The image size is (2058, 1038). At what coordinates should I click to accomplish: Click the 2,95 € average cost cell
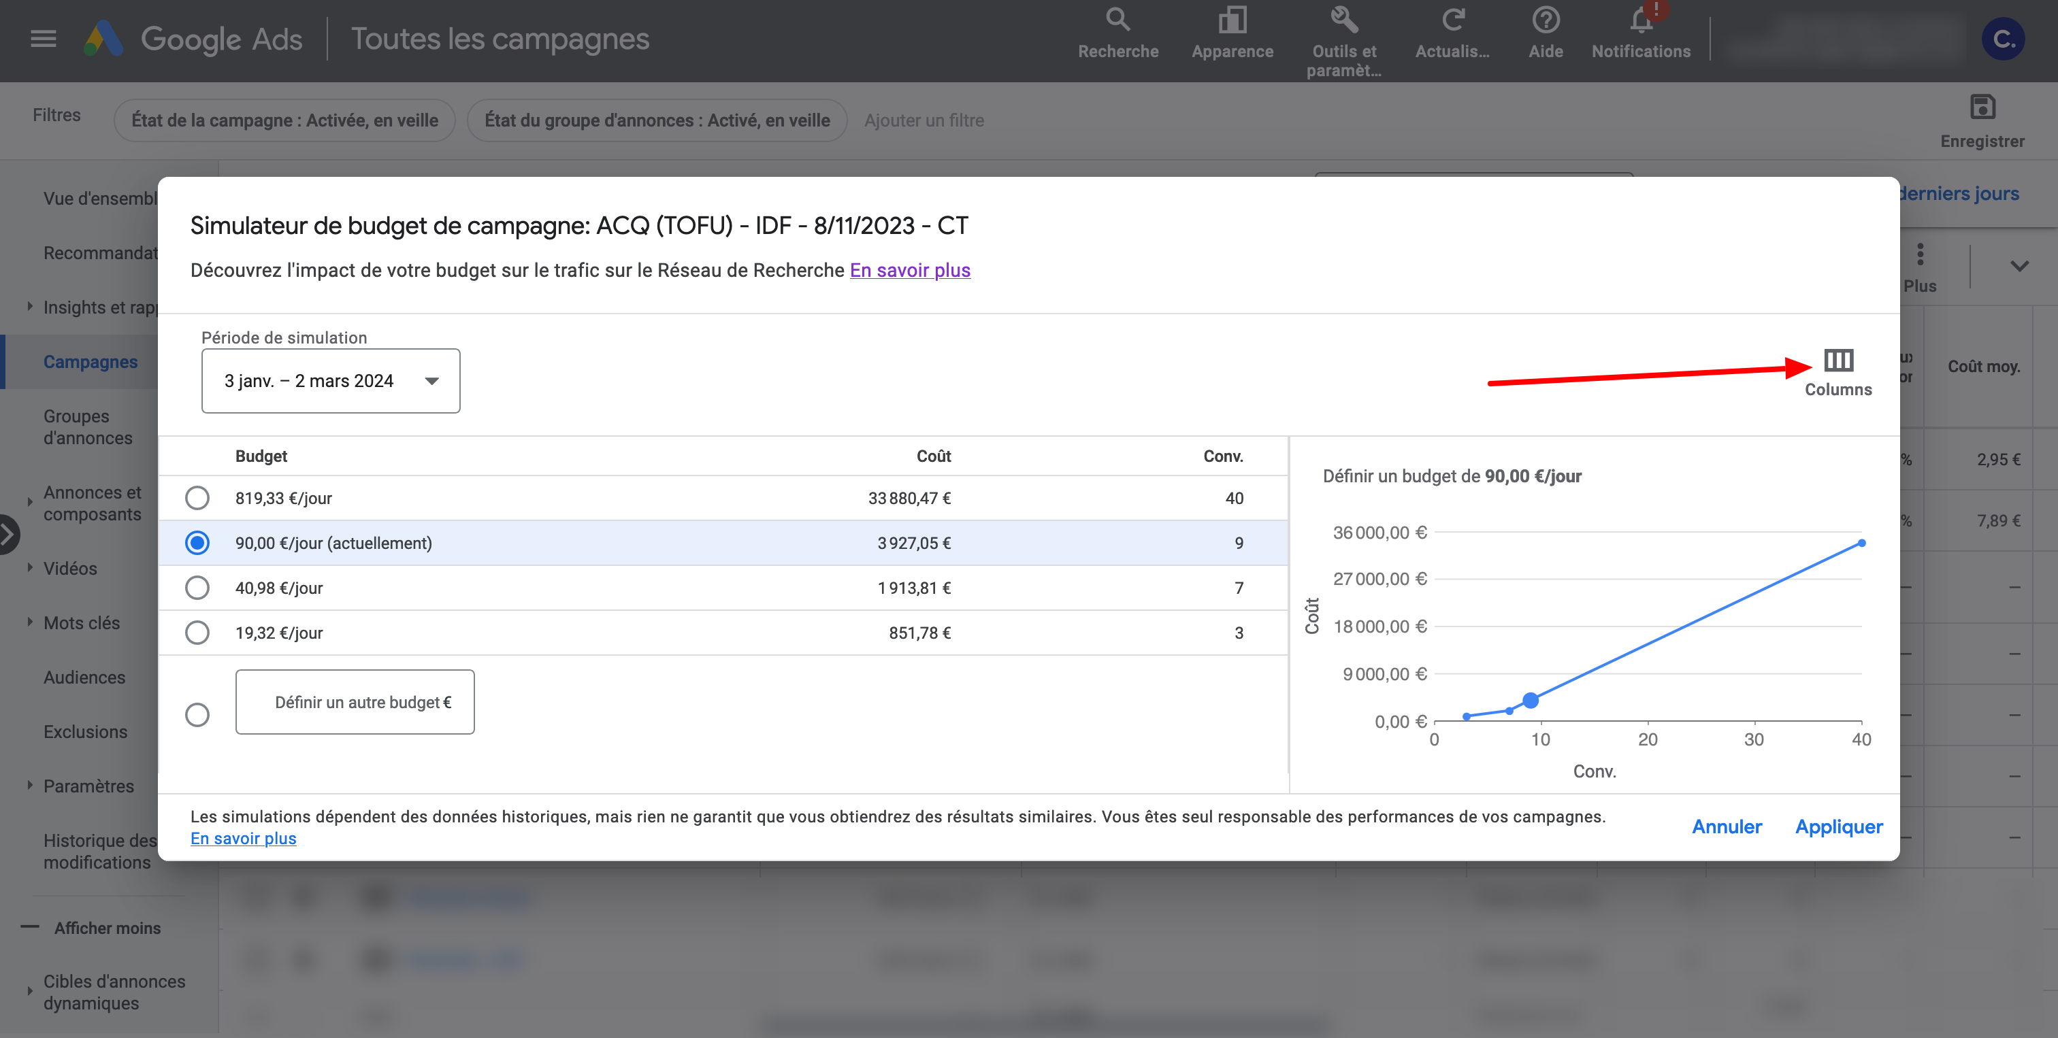pyautogui.click(x=1998, y=459)
